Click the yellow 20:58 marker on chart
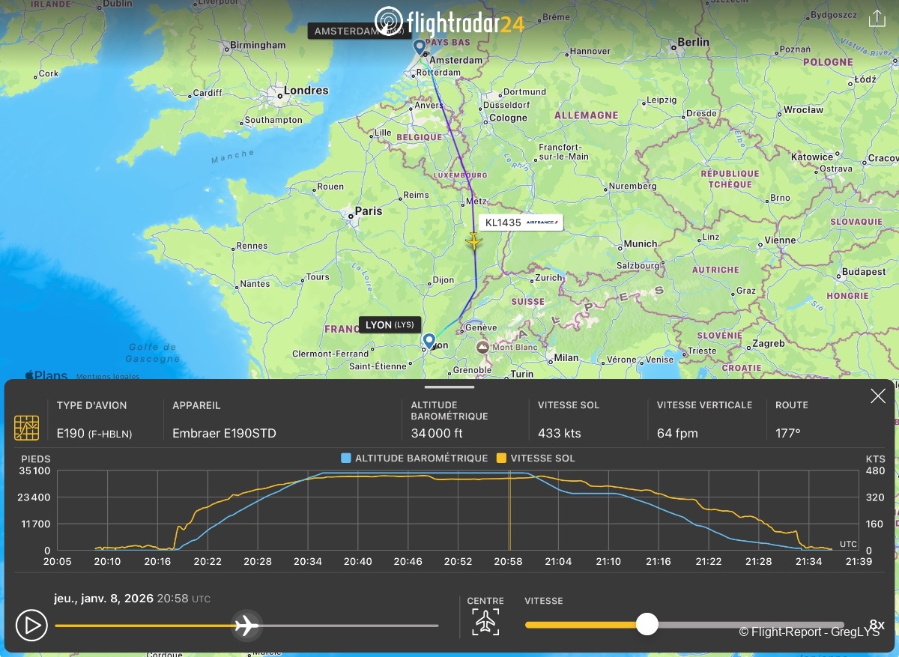This screenshot has height=657, width=899. pyautogui.click(x=509, y=511)
